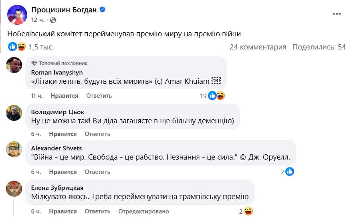
Task: Open Roman Ivanyshyn's avatar
Action: point(14,65)
